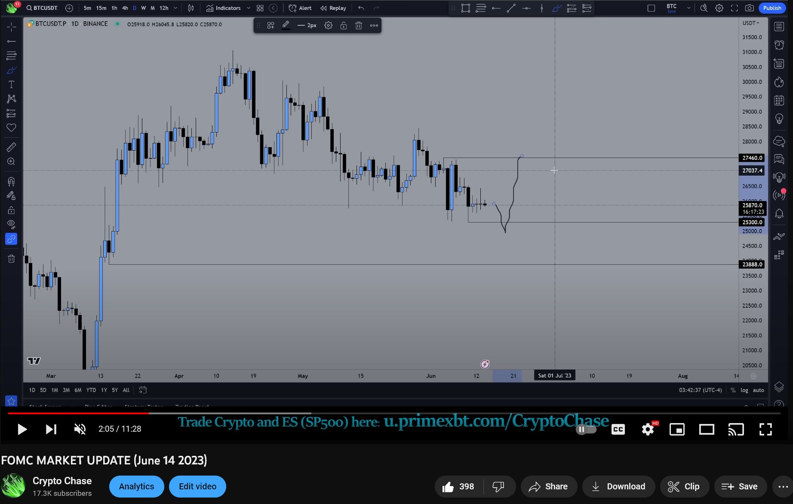Open the chart type candles selector
This screenshot has height=504, width=793.
click(x=191, y=8)
